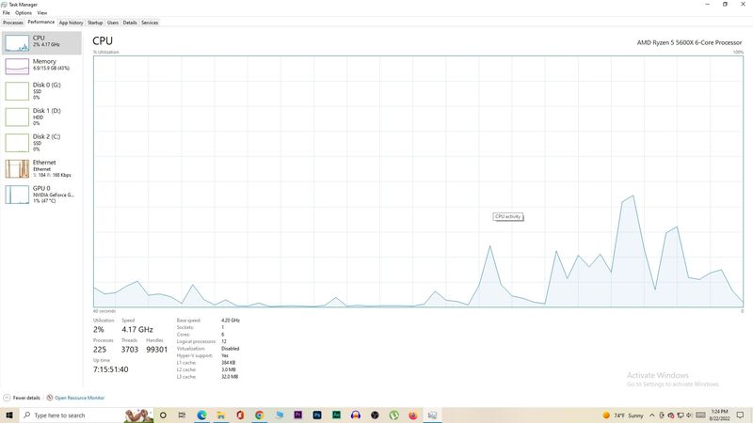Switch to the Services tab
Screen dimensions: 753x423
click(150, 23)
